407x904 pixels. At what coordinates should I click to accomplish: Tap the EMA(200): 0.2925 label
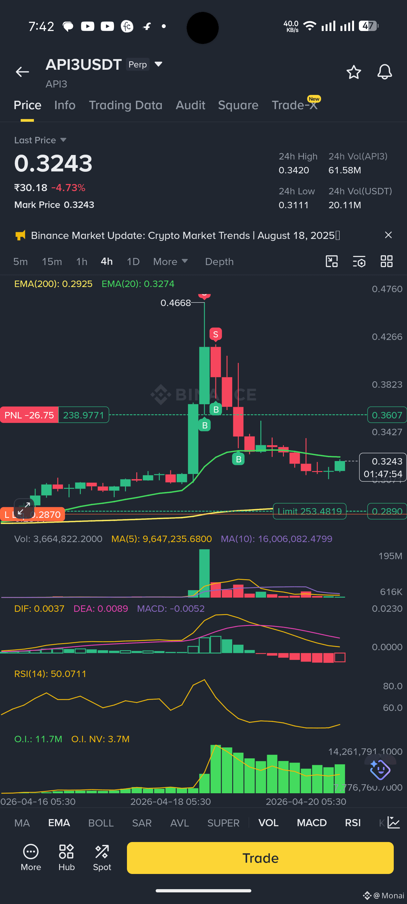pyautogui.click(x=53, y=284)
